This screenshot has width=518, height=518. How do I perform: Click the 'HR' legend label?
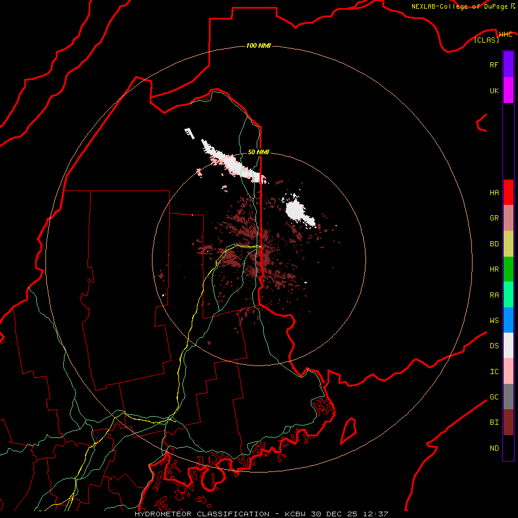pos(494,269)
